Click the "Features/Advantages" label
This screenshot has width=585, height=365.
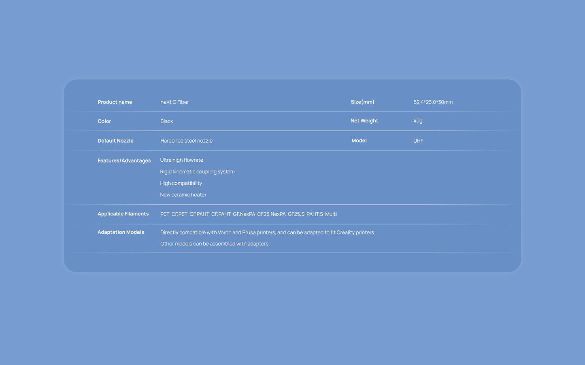124,160
